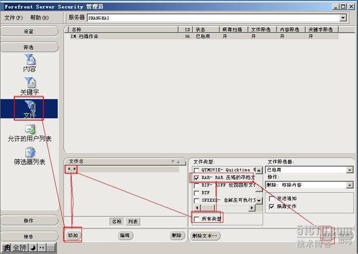This screenshot has height=254, width=358.
Task: Uncheck the 隔离文件 quarantine checkbox
Action: tap(272, 206)
